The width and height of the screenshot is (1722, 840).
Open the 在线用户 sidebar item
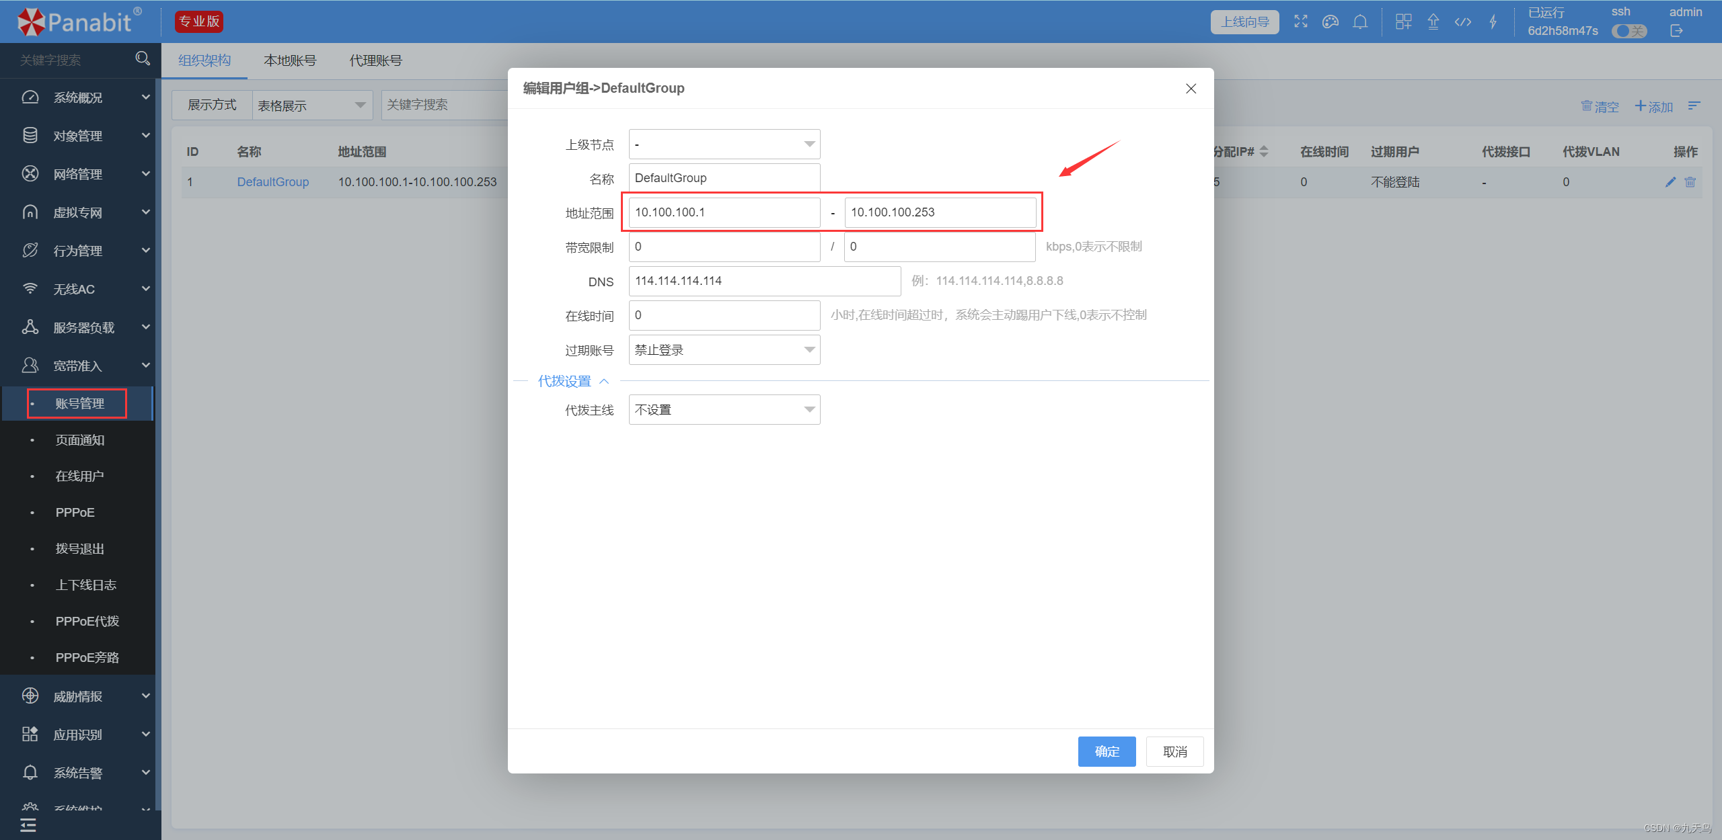(79, 476)
